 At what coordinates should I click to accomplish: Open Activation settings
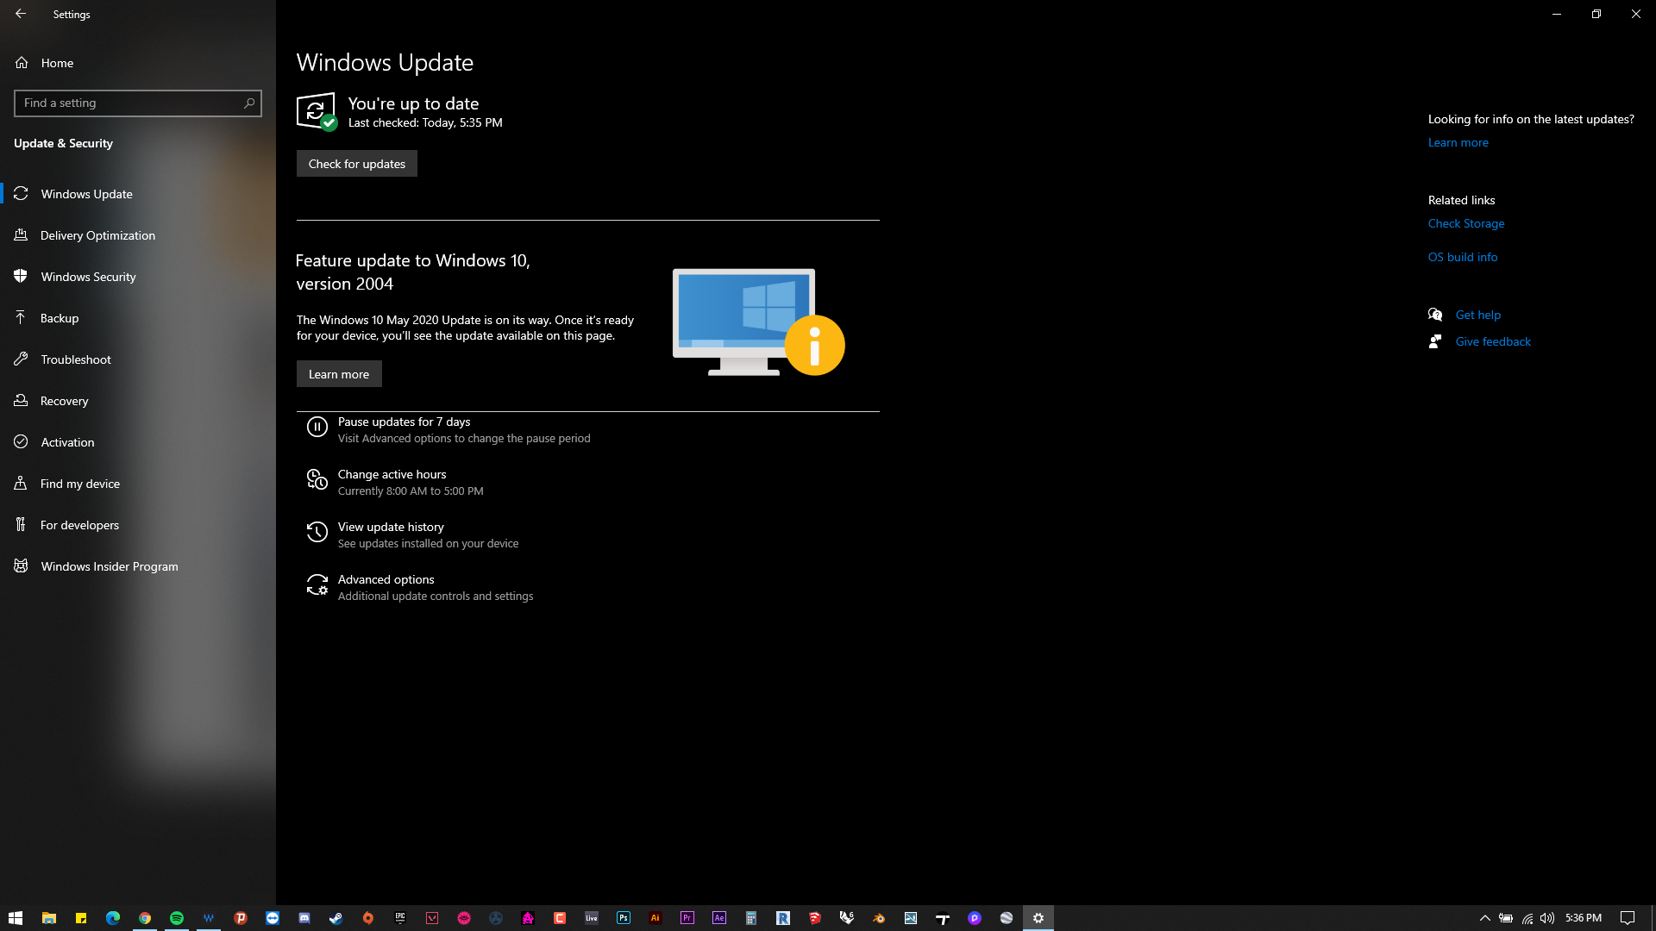click(66, 441)
